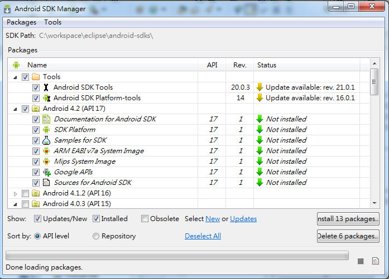Viewport: 389px width, 279px height.
Task: Uncheck the Google APIs checkbox
Action: pos(36,172)
